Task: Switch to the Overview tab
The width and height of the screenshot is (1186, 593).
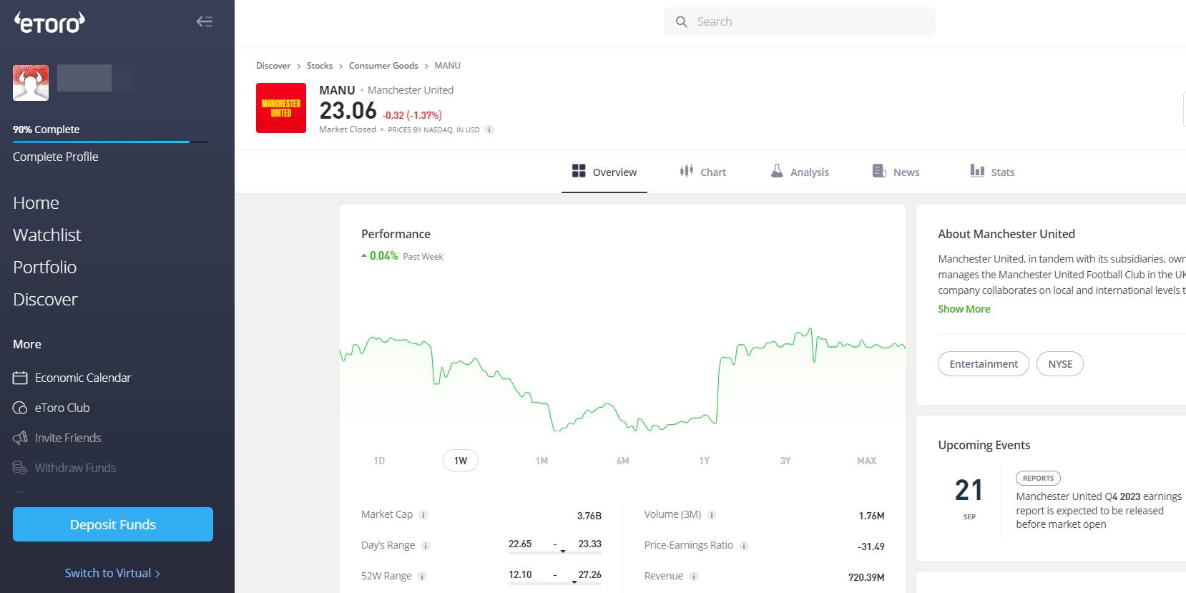Action: 604,172
